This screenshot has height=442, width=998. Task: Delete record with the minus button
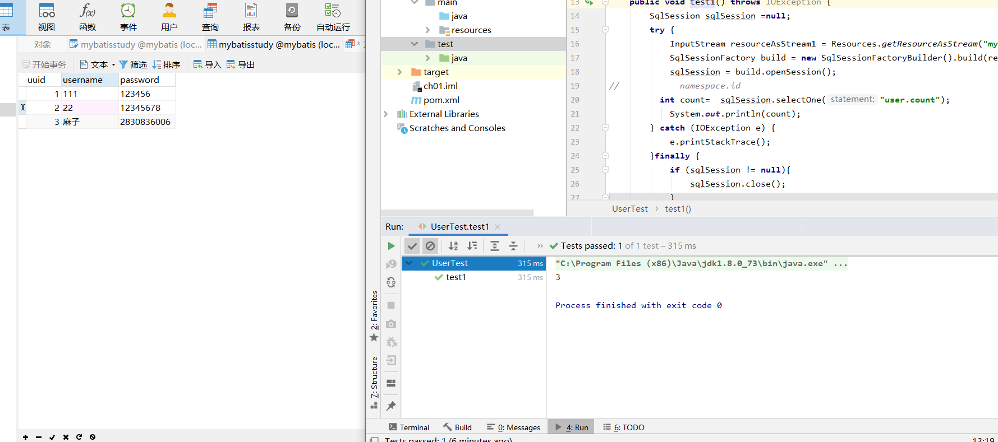39,437
